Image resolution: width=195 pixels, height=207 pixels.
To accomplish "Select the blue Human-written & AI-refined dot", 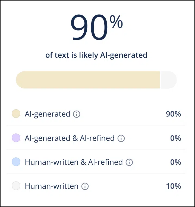I will point(16,162).
